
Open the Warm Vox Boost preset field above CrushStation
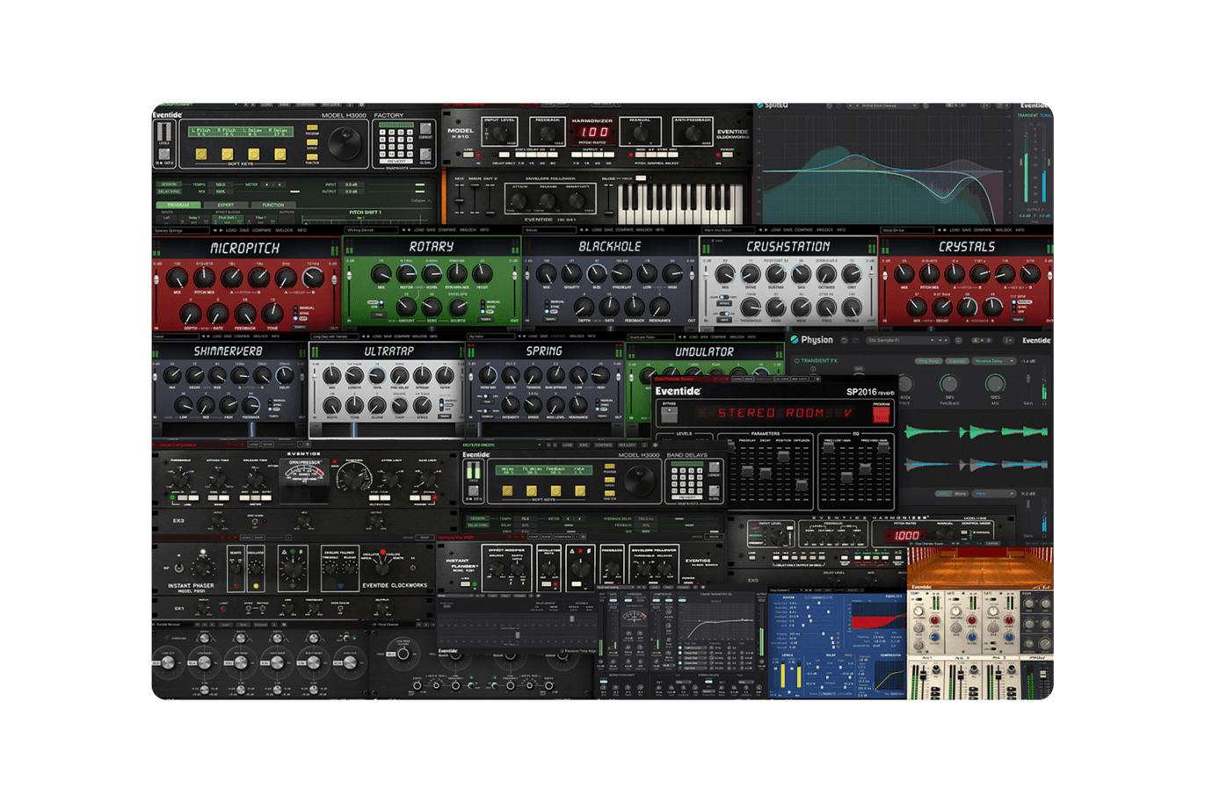pyautogui.click(x=729, y=230)
